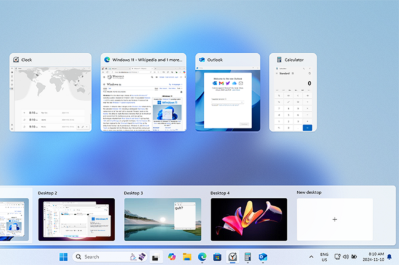This screenshot has height=265, width=399.
Task: Show hidden system tray icons
Action: 311,256
